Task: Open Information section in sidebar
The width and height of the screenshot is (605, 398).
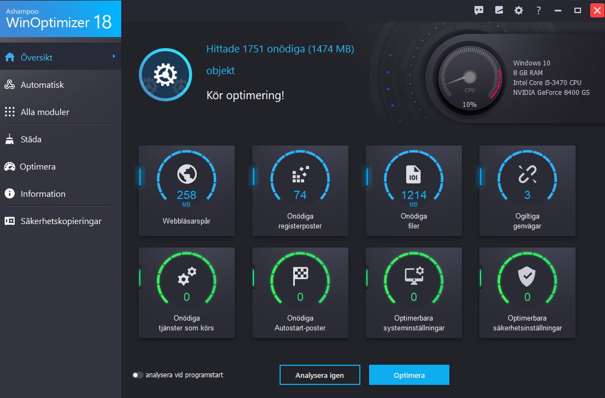Action: pos(61,194)
